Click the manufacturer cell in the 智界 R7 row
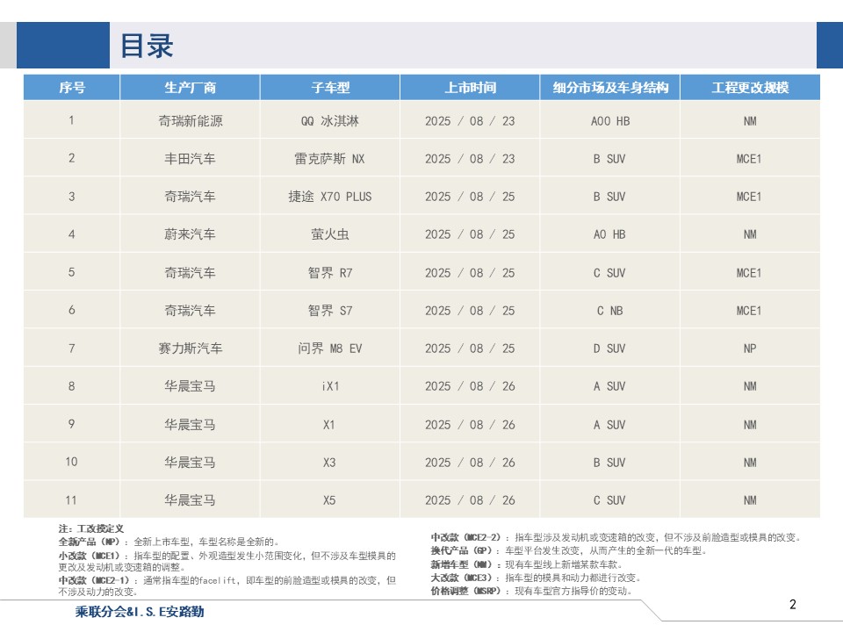Viewport: 843px width, 632px height. pos(190,272)
